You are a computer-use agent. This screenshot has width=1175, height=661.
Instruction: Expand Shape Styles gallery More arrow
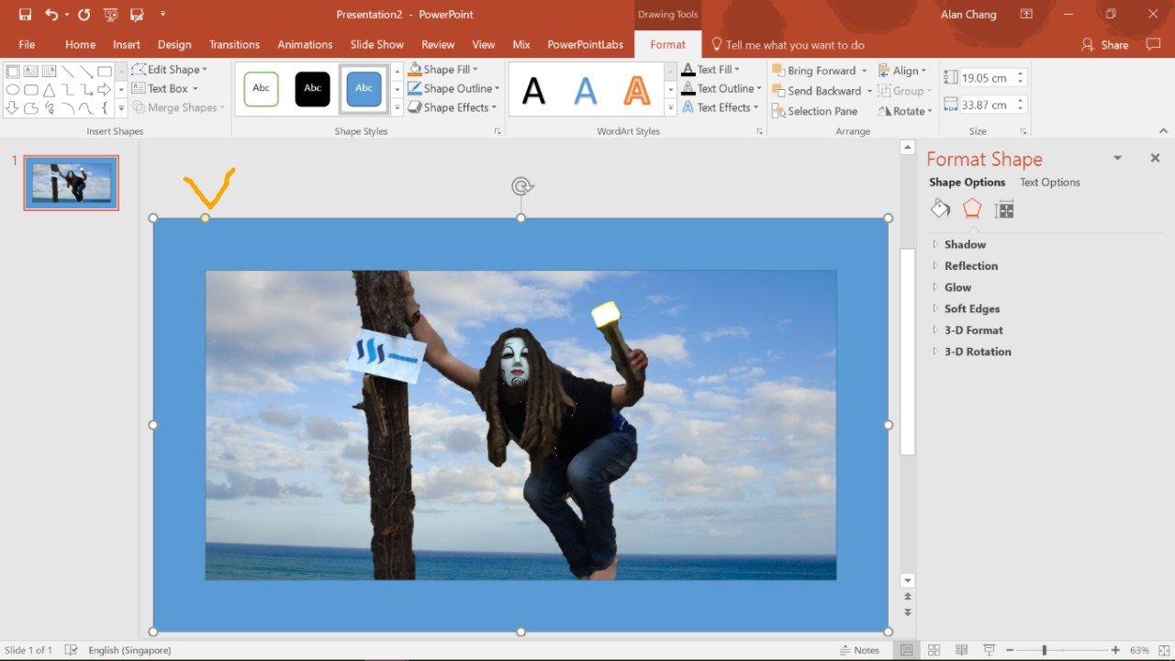pyautogui.click(x=397, y=107)
